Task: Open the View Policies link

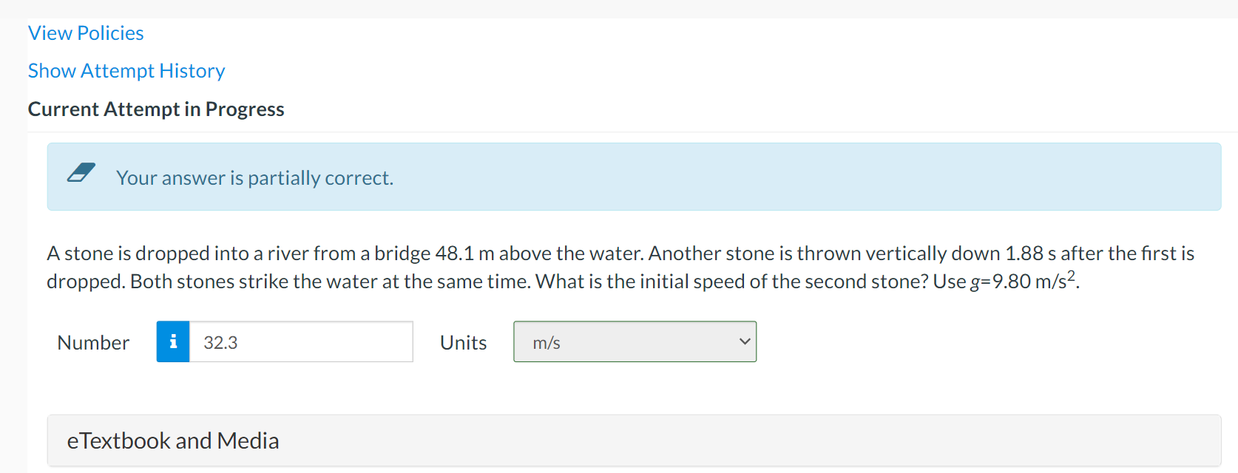Action: point(86,33)
